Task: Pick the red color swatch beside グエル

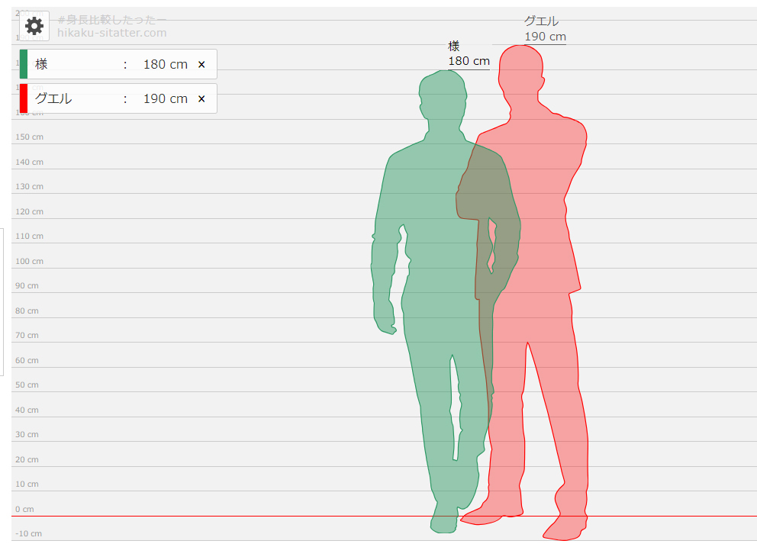Action: tap(24, 98)
